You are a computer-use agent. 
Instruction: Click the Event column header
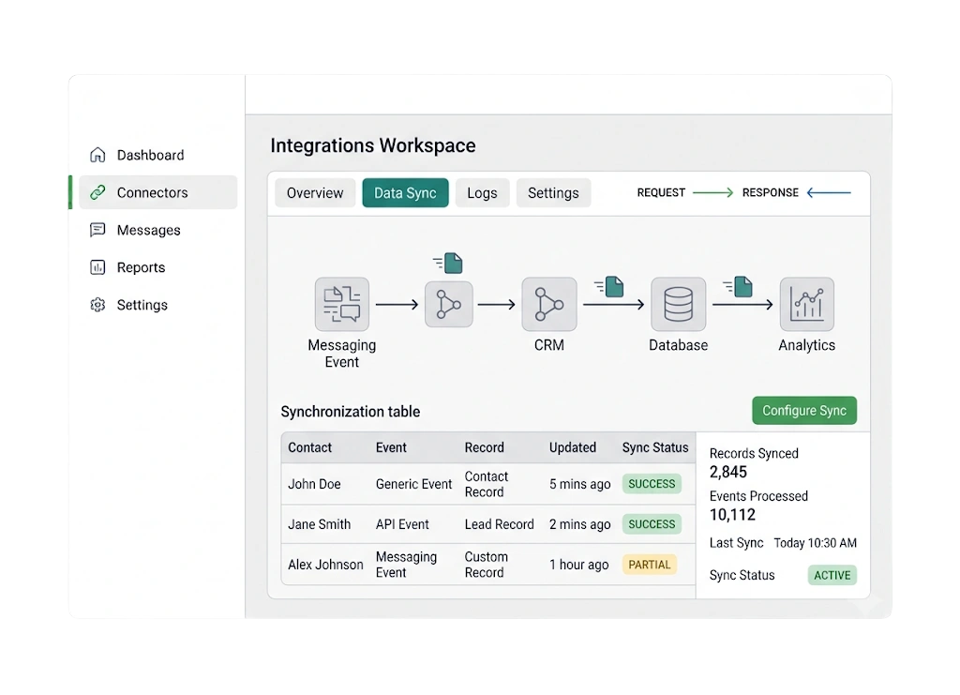pyautogui.click(x=391, y=447)
